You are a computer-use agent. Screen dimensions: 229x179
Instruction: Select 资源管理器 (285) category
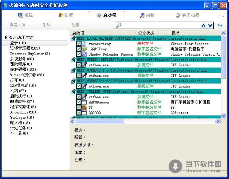[x=25, y=48]
